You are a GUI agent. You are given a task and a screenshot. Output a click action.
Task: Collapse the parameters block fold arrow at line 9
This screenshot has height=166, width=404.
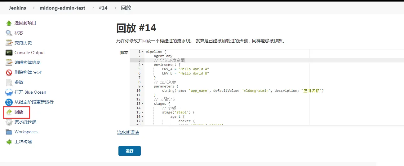(143, 86)
